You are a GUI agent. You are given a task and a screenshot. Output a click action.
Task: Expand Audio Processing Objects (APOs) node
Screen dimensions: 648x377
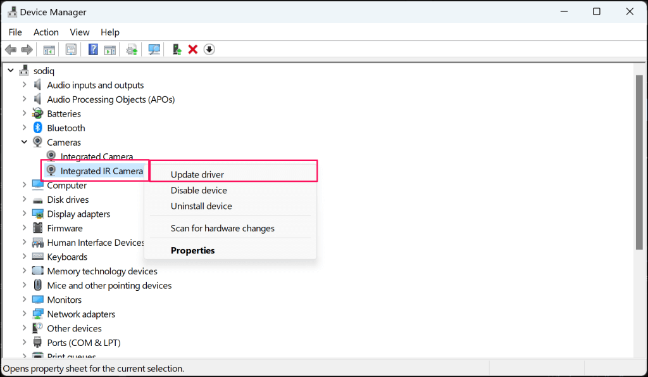point(24,99)
